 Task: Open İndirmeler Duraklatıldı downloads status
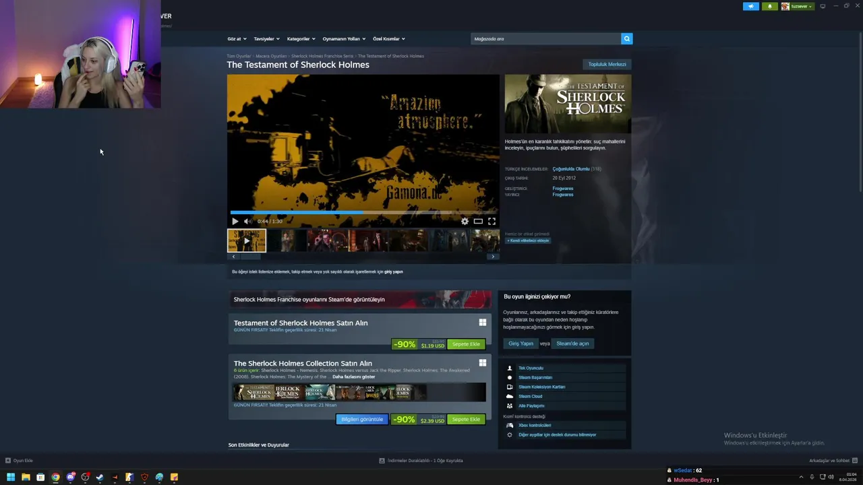point(421,461)
